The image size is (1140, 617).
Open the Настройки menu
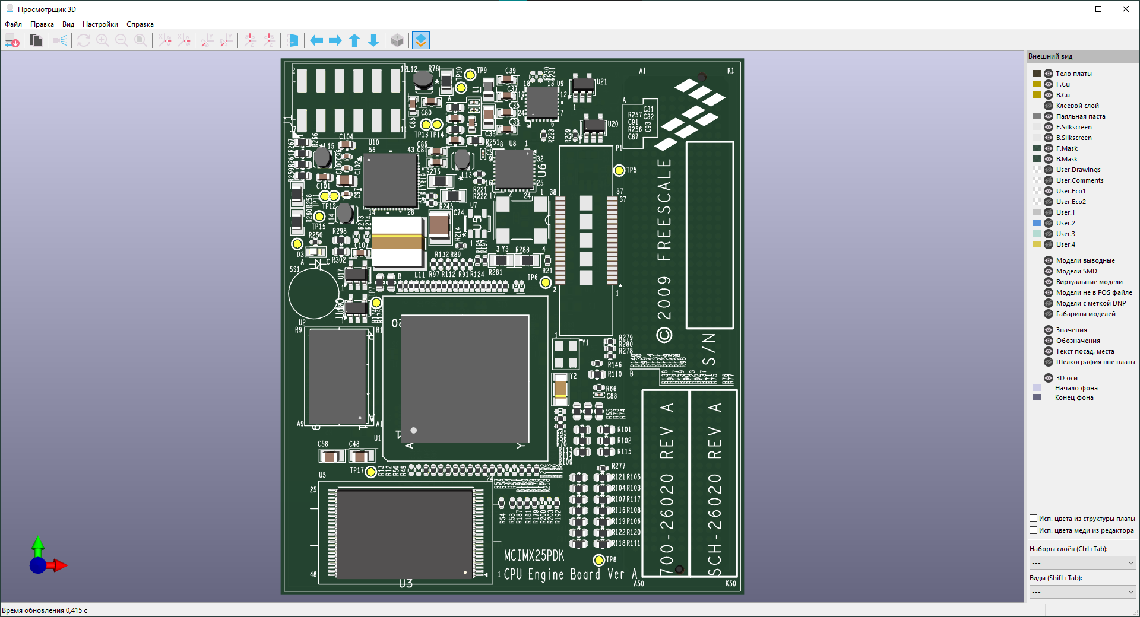pyautogui.click(x=100, y=24)
